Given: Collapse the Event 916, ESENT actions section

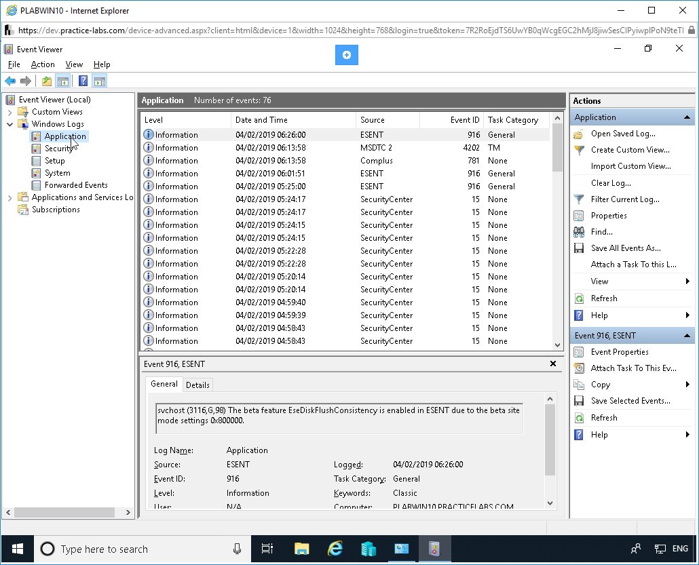Looking at the screenshot, I should click(x=687, y=336).
